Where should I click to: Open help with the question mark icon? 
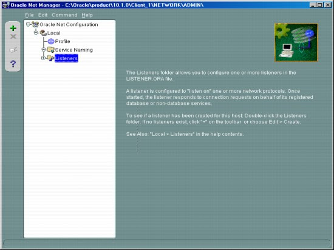coord(13,64)
